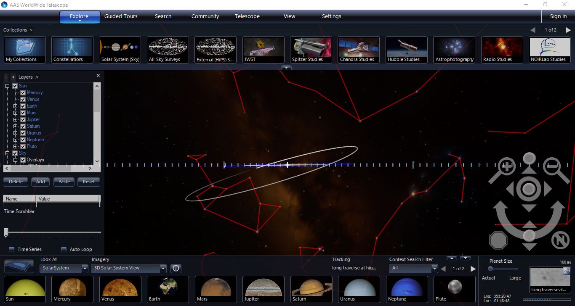The image size is (575, 306).
Task: Collapse top panel with down chevron
Action: pyautogui.click(x=286, y=67)
